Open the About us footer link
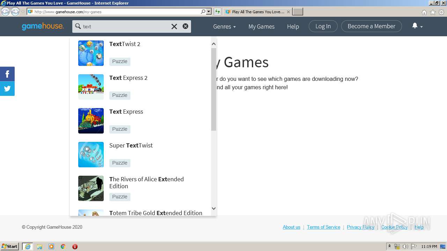Viewport: 447px width, 251px height. pos(291,227)
